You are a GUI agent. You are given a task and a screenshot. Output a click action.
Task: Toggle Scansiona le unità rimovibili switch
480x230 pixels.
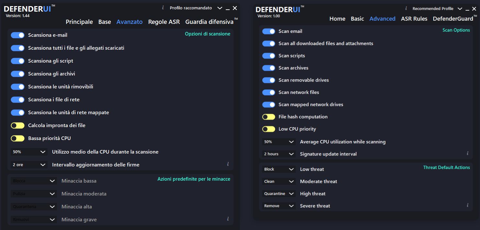click(17, 86)
